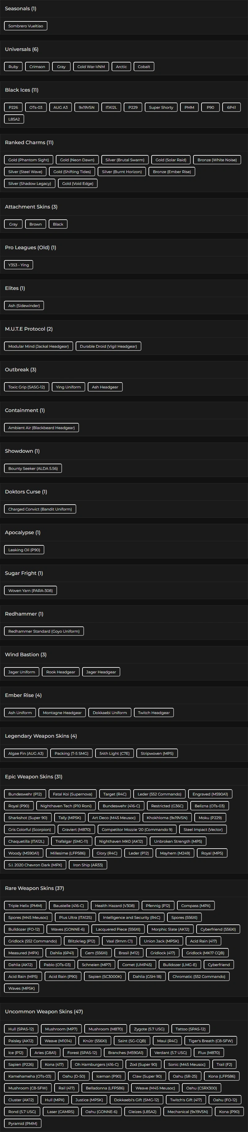Click Modular Mind (Jackal Headgear) tag
This screenshot has height=1132, width=248.
pyautogui.click(x=38, y=346)
